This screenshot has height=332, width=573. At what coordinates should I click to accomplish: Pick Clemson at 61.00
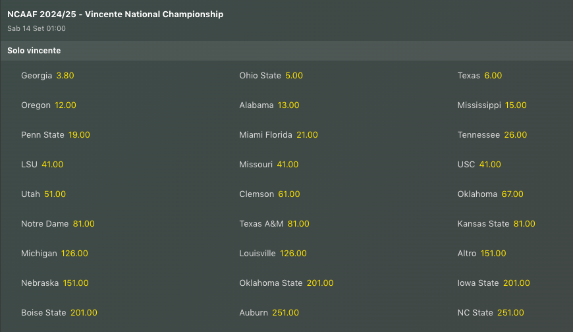pyautogui.click(x=289, y=194)
